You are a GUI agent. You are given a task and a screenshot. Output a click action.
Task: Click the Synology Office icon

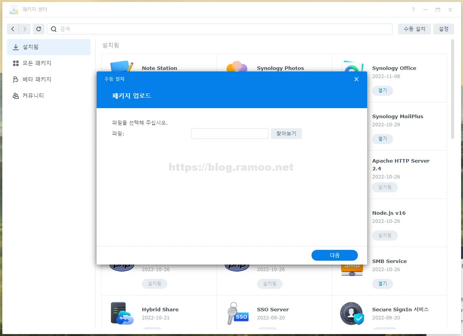pos(352,66)
